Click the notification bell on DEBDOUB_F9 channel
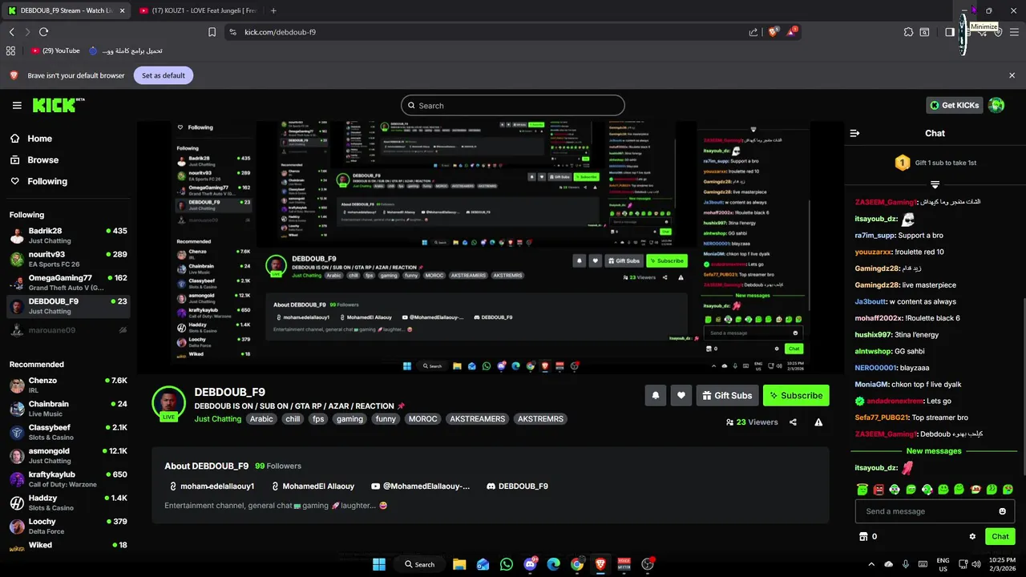 click(656, 395)
